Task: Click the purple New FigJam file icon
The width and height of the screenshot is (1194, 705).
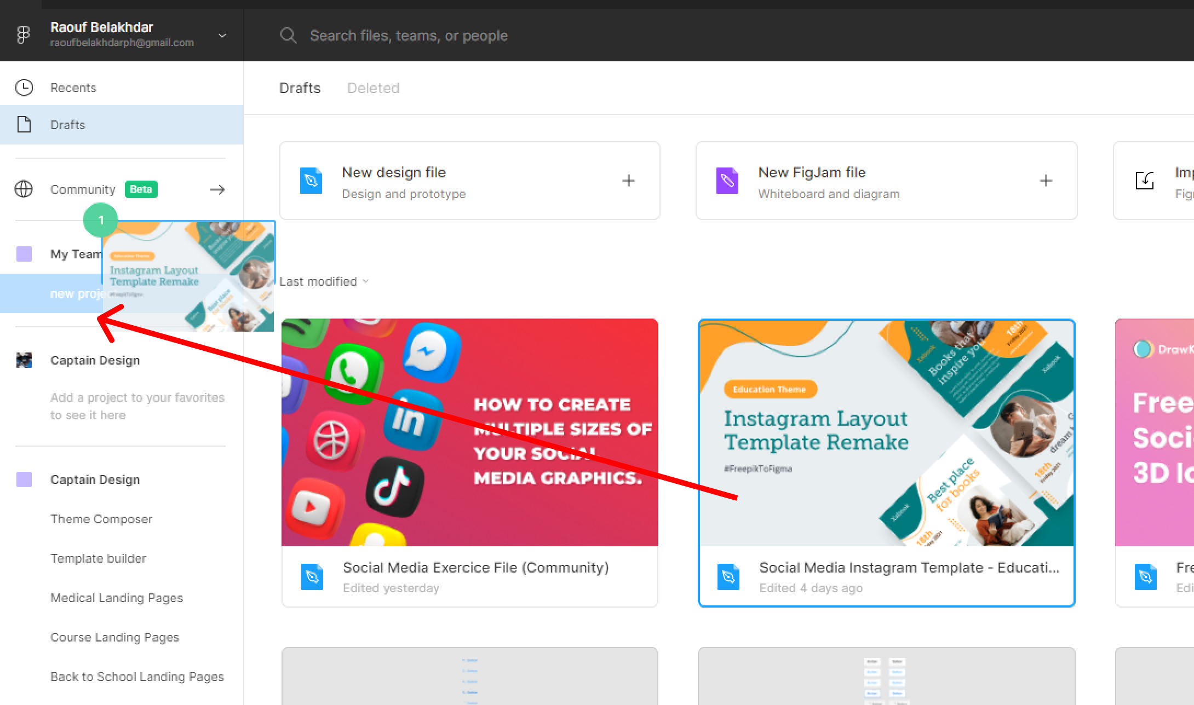Action: (x=727, y=181)
